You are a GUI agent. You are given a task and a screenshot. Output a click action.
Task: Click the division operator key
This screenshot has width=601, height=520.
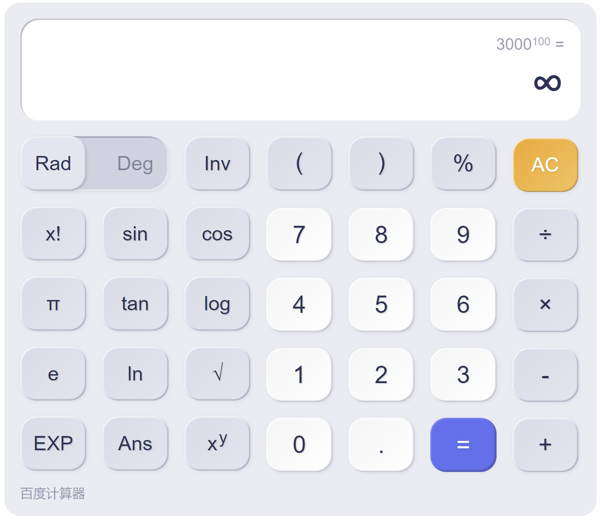click(x=545, y=234)
